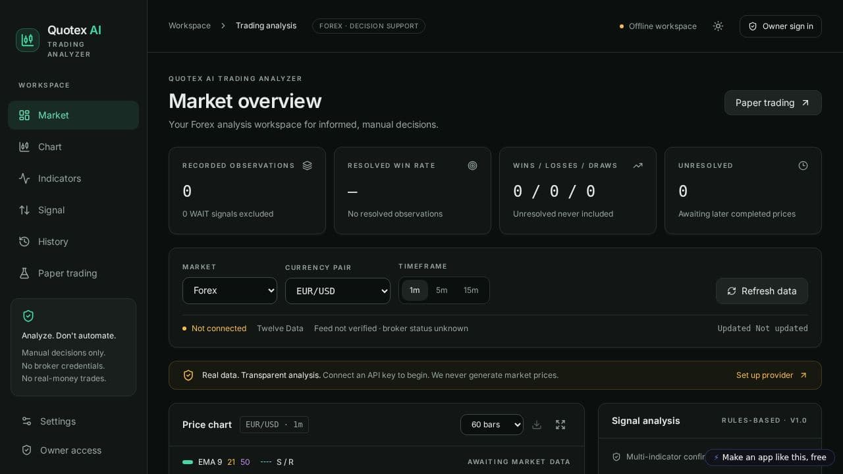843x474 pixels.
Task: Open History in the sidebar
Action: pyautogui.click(x=73, y=242)
